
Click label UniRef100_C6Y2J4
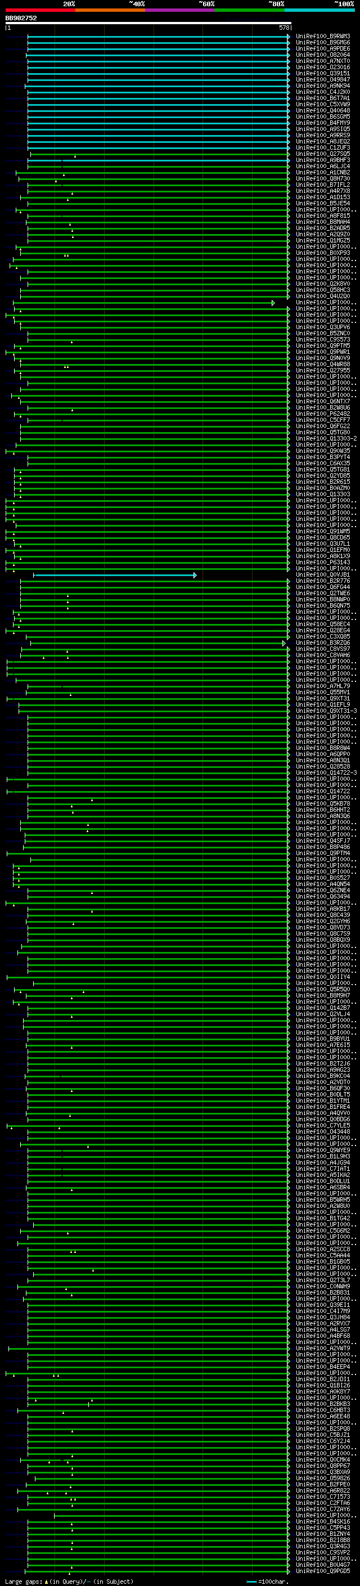(x=323, y=1441)
